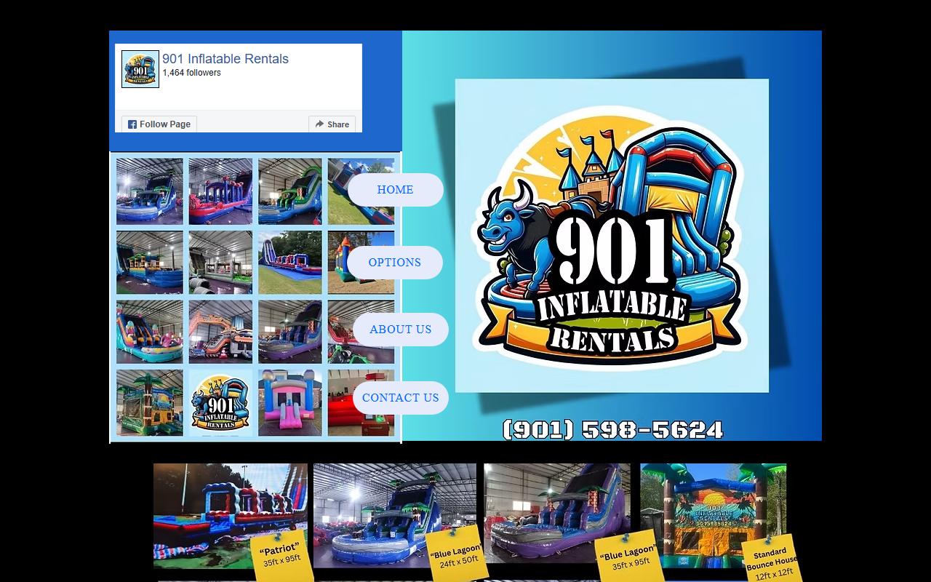Screen dimensions: 931x582
Task: Open gallery thumbnail of orange excavator inflatable
Action: (220, 332)
